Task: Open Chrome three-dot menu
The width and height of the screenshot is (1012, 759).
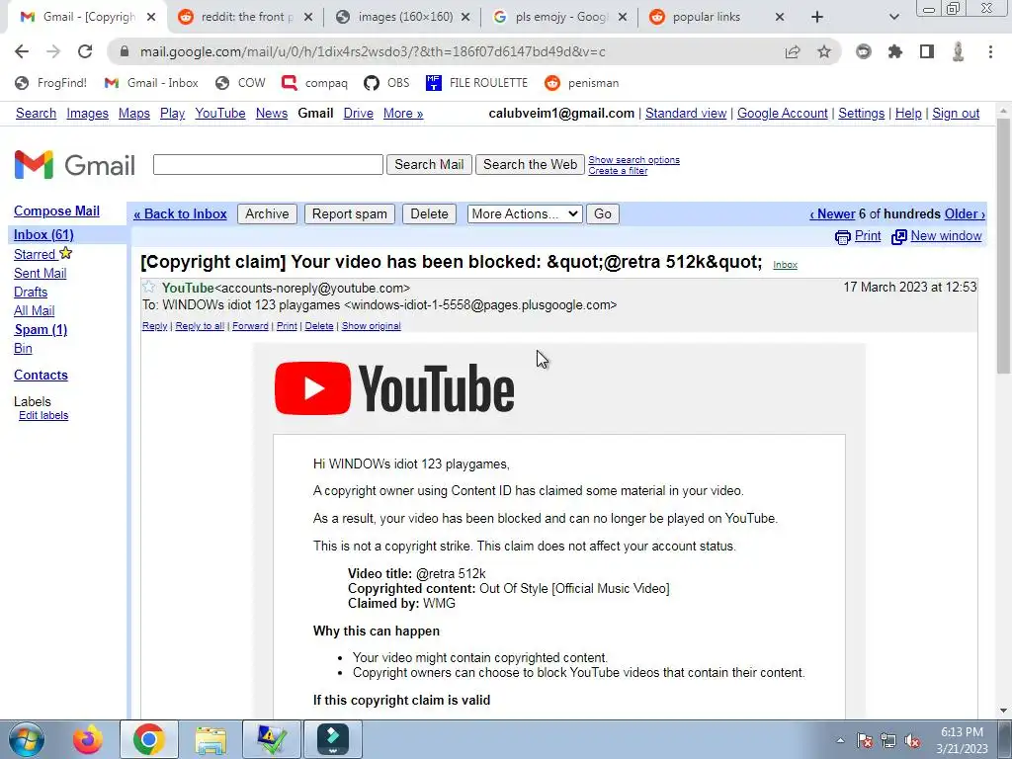Action: tap(990, 51)
